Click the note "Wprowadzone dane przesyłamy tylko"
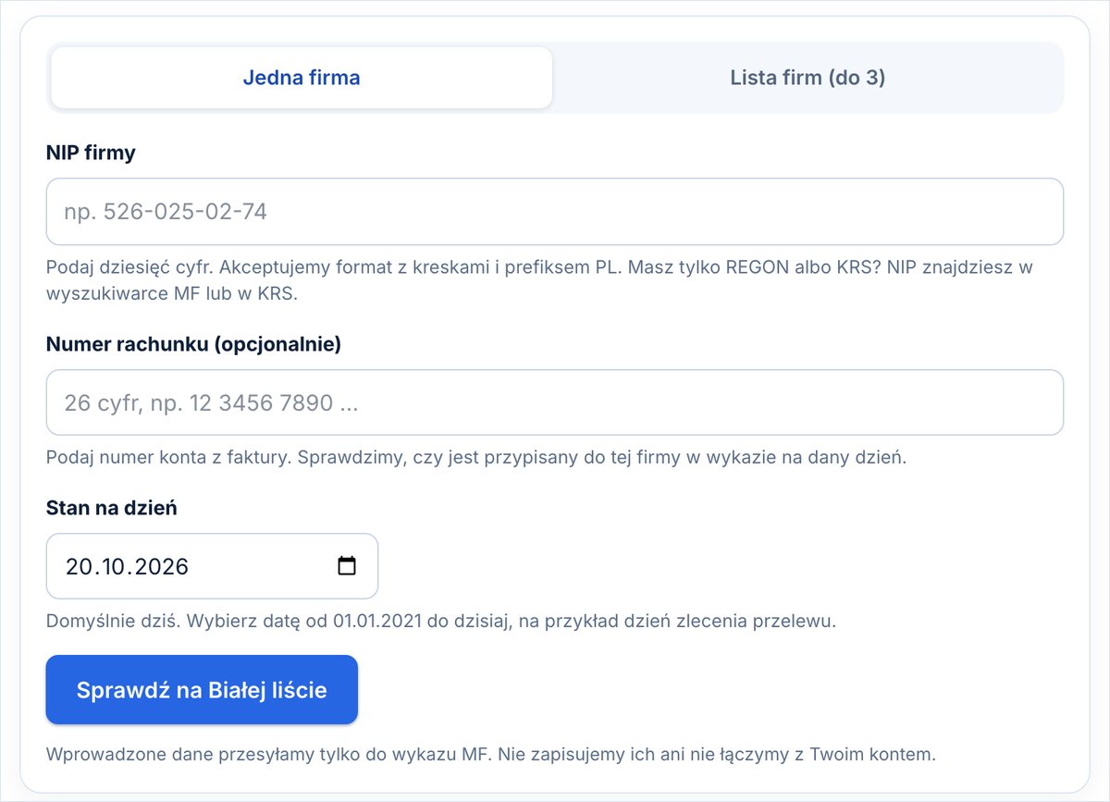The height and width of the screenshot is (802, 1110). tap(491, 754)
